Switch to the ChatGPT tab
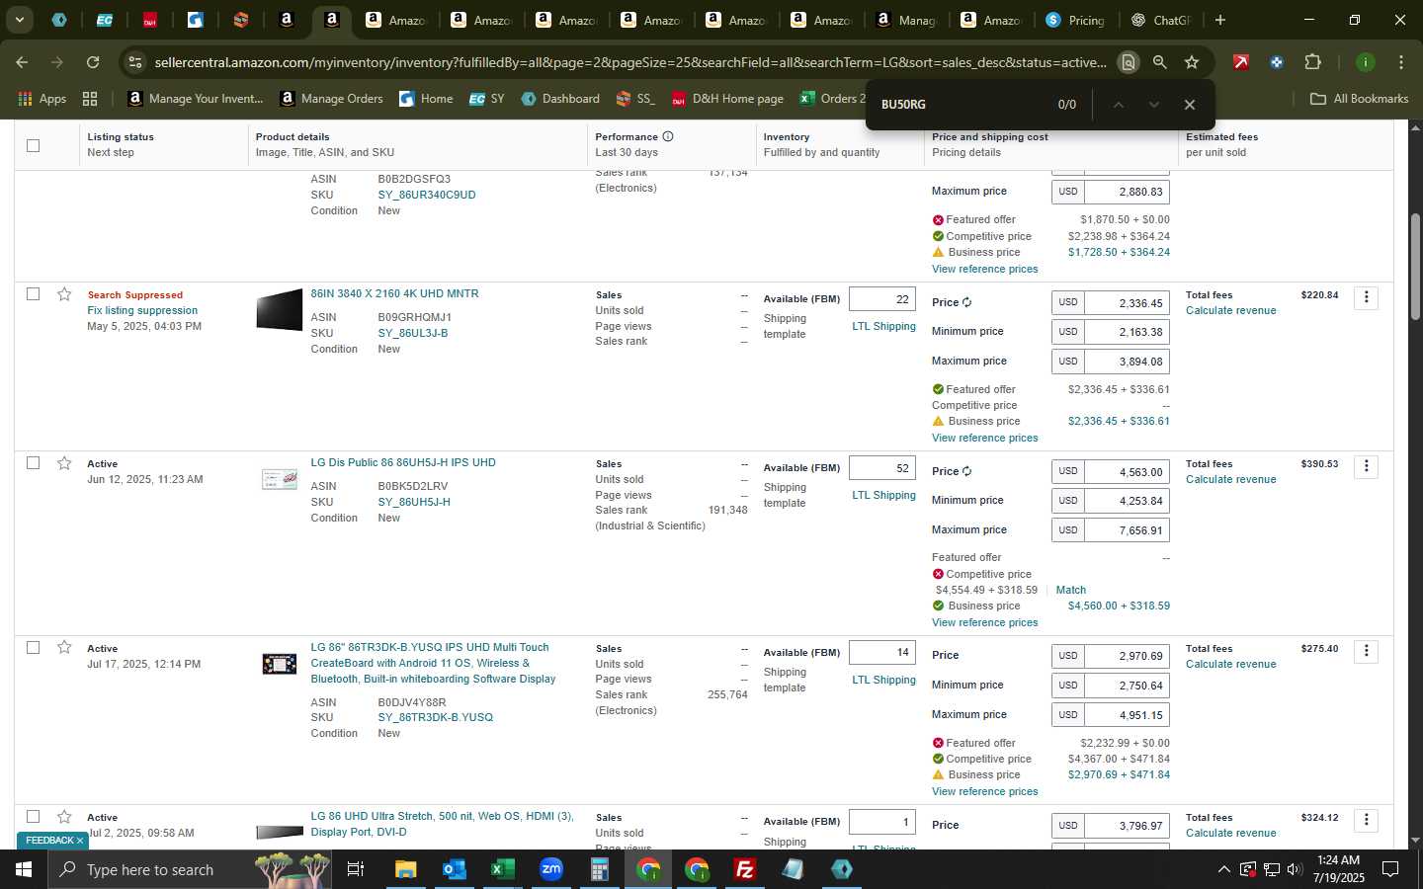Screen dimensions: 1423x889 click(x=1161, y=20)
